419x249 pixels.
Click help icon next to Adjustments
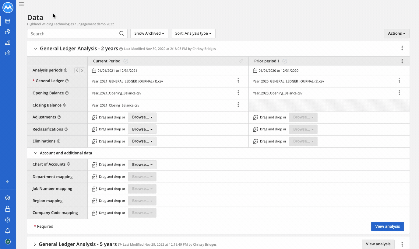click(x=59, y=117)
